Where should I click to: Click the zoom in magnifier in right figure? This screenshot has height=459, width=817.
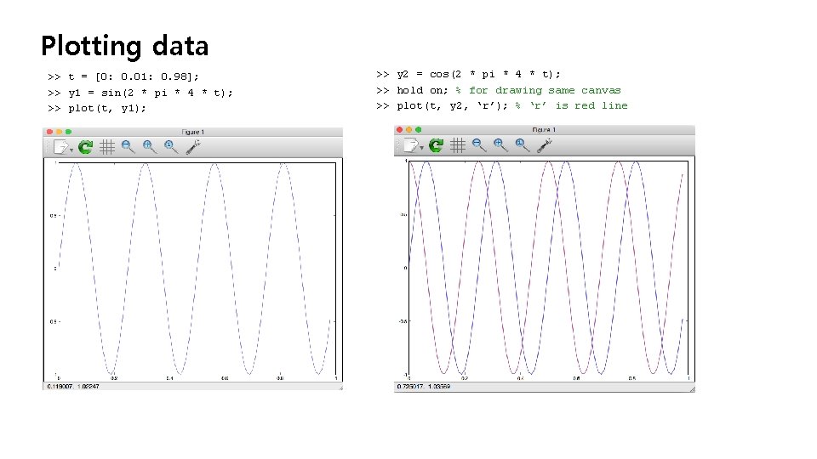coord(500,145)
